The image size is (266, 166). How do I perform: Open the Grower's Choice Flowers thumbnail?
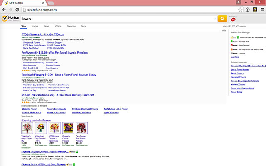click(x=68, y=128)
